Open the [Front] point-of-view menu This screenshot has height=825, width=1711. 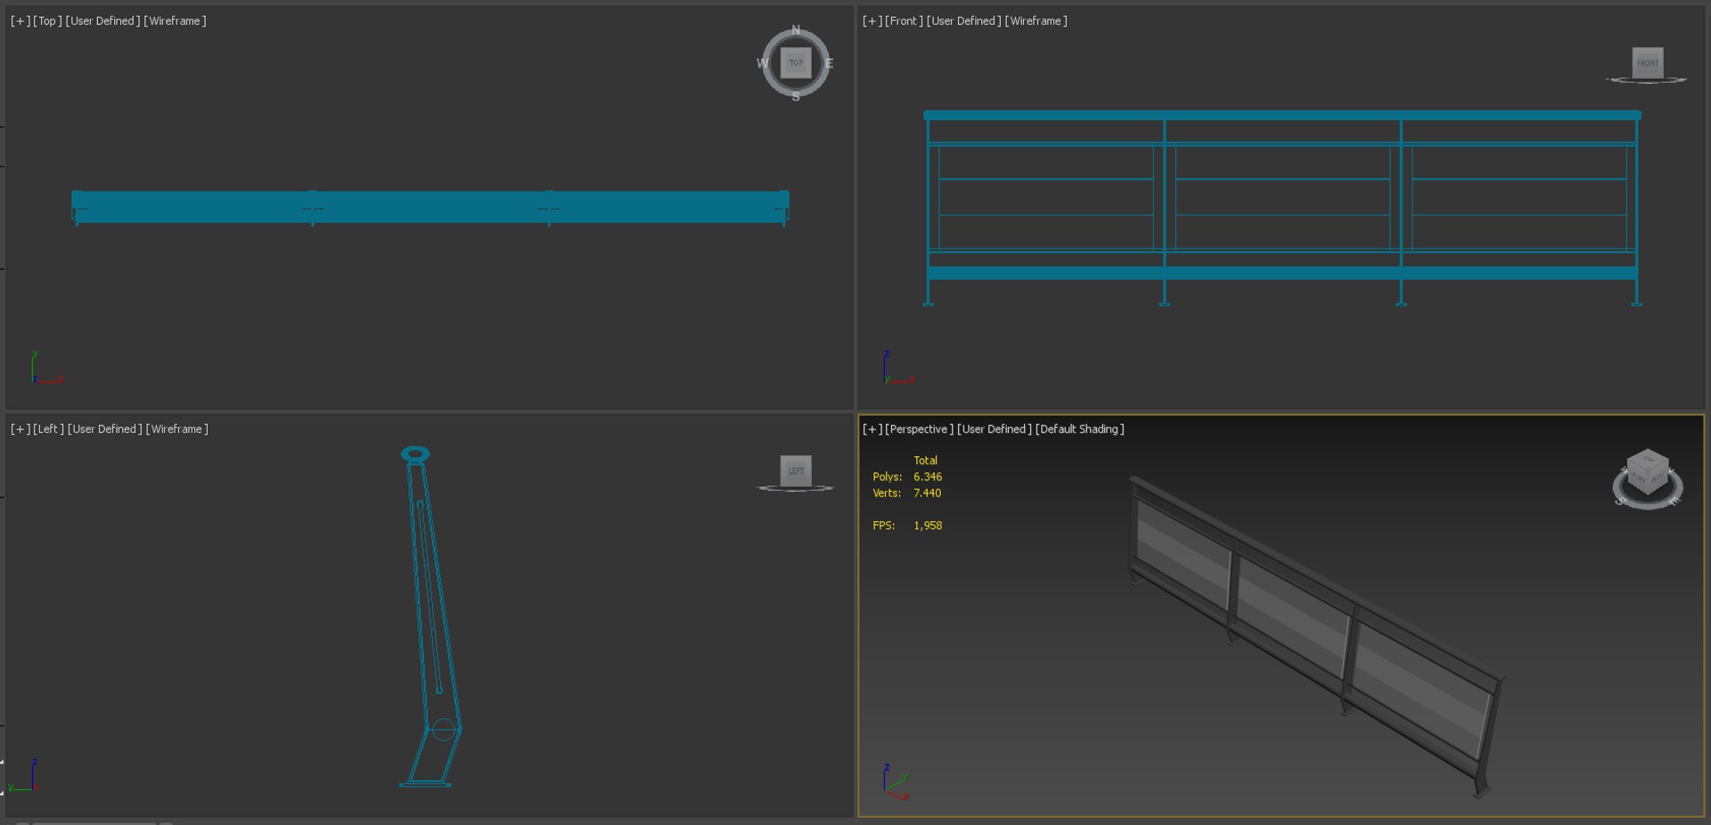click(x=904, y=20)
